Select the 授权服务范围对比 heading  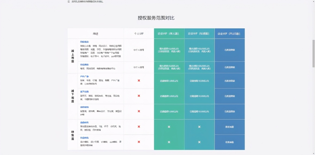[156, 18]
